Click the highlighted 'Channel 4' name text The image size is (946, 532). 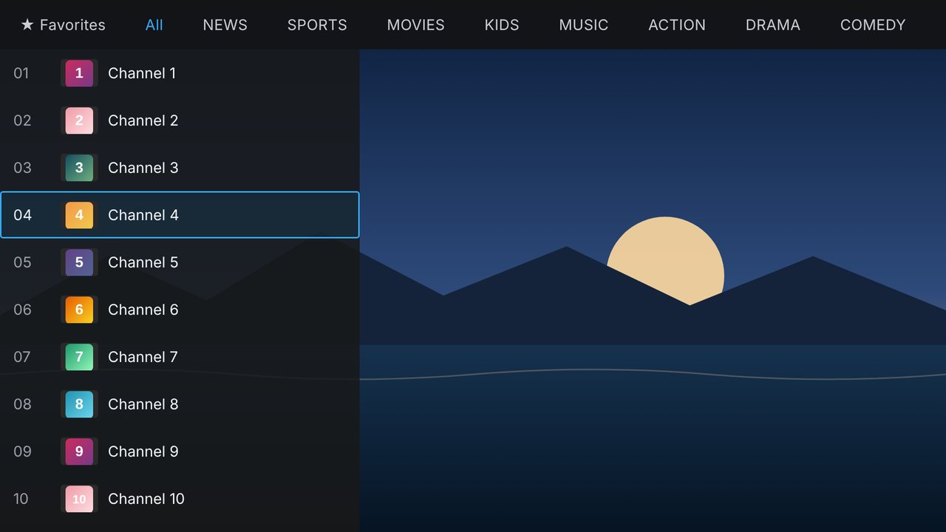[x=143, y=215]
